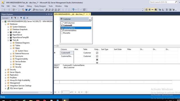Screen dimensions: 180x101
Task: Click the Quick Launch search magnifier icon
Action: [x=176, y=2]
